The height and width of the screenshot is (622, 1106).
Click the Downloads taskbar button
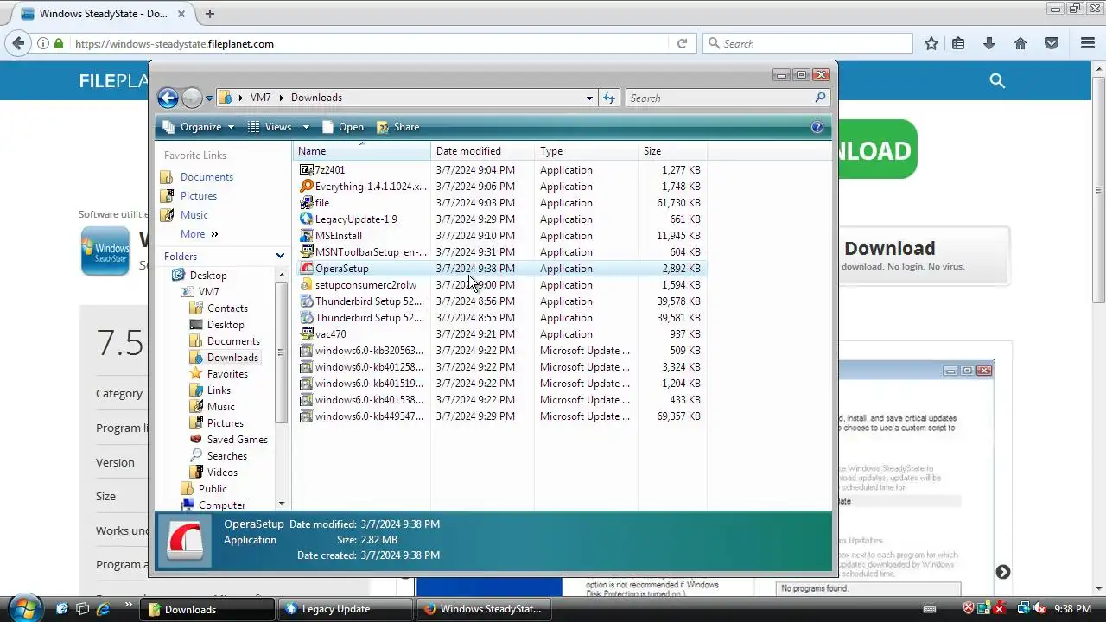point(209,609)
